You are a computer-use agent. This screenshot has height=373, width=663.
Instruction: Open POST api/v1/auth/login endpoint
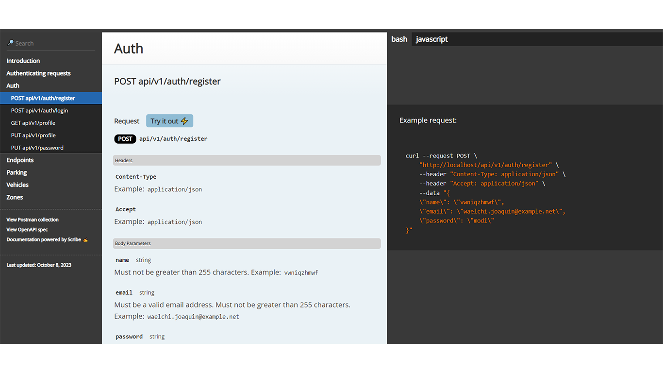51,110
